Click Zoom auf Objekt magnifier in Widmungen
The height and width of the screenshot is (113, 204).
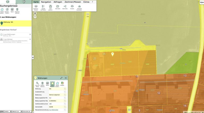[37, 83]
